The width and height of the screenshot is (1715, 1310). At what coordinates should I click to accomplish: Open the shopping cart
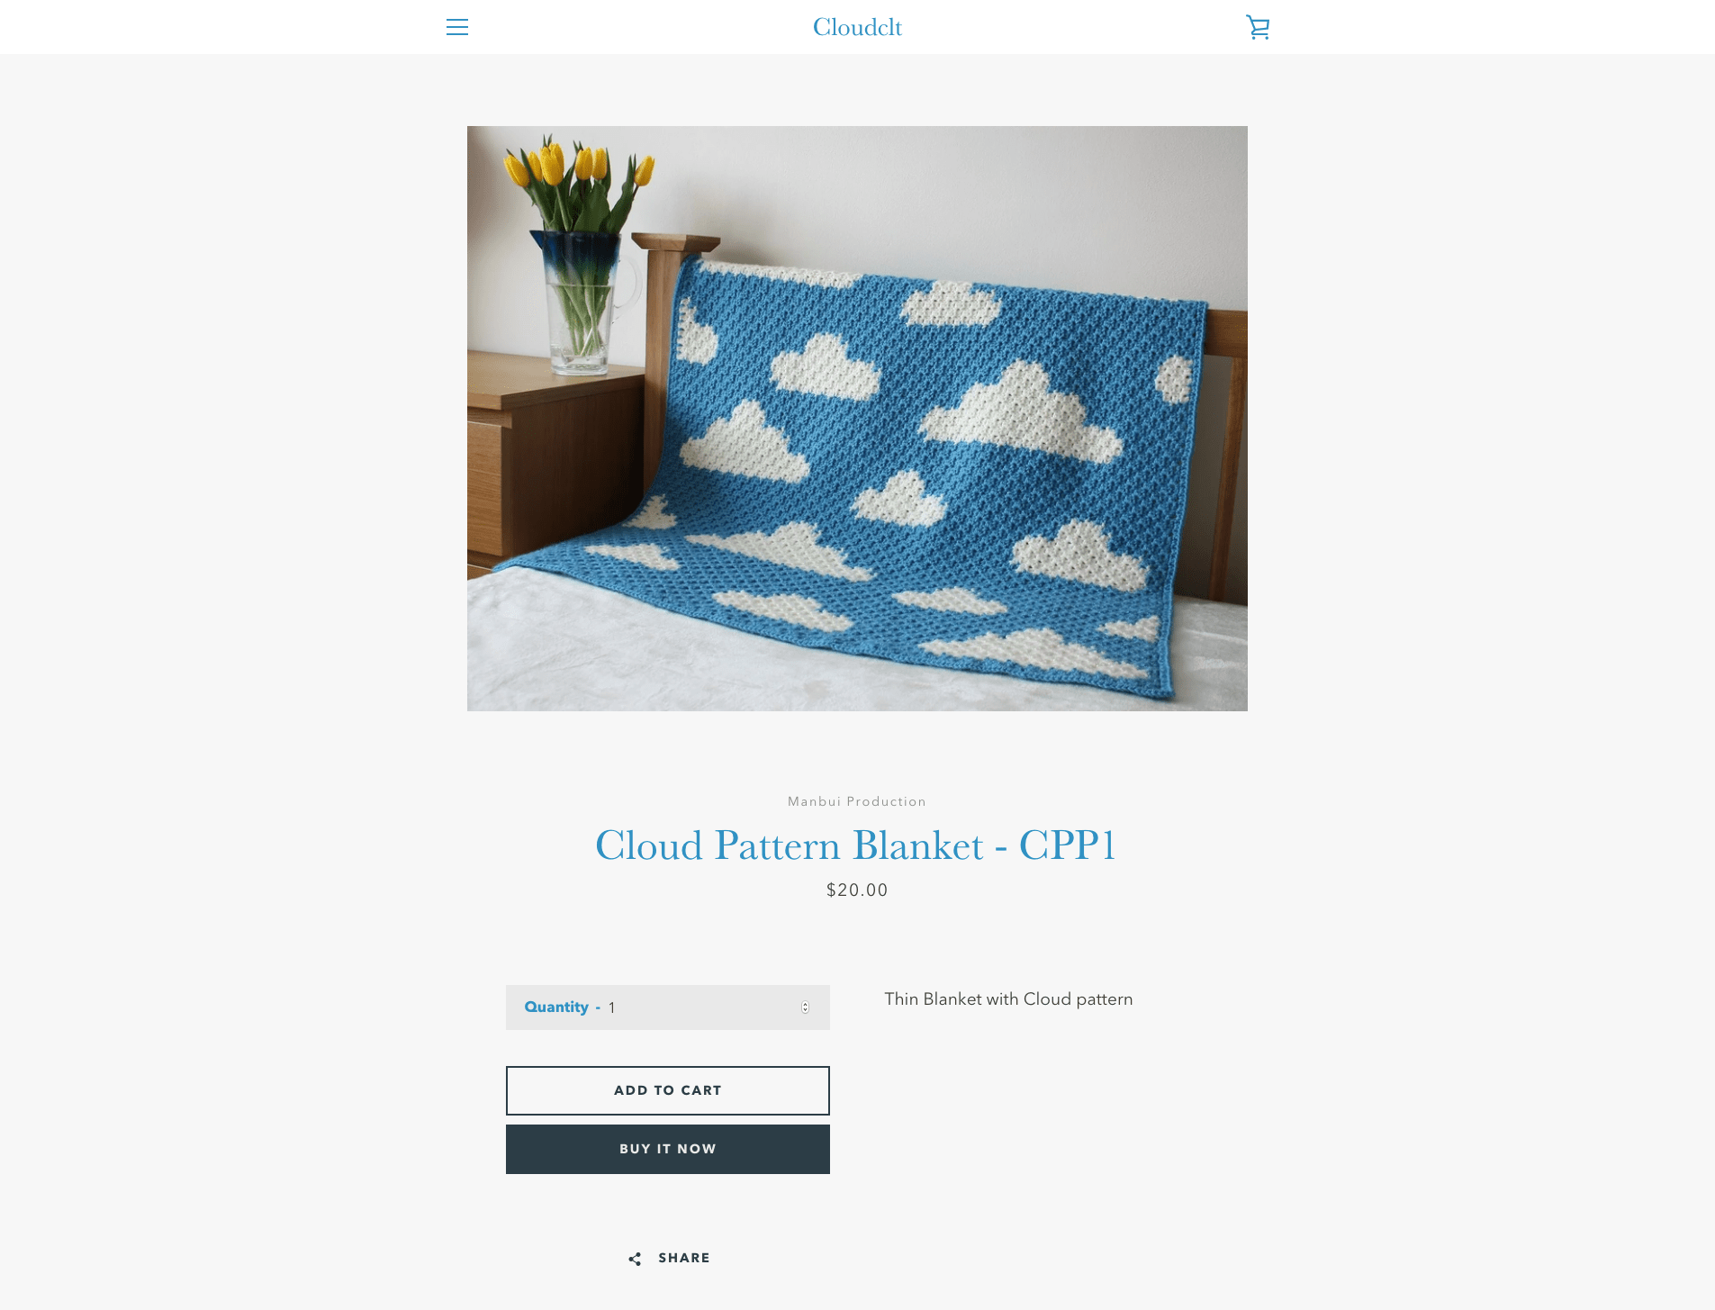point(1258,27)
